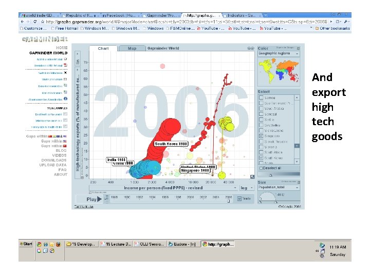Toggle the Saudi Arabia checkbox

click(x=261, y=109)
